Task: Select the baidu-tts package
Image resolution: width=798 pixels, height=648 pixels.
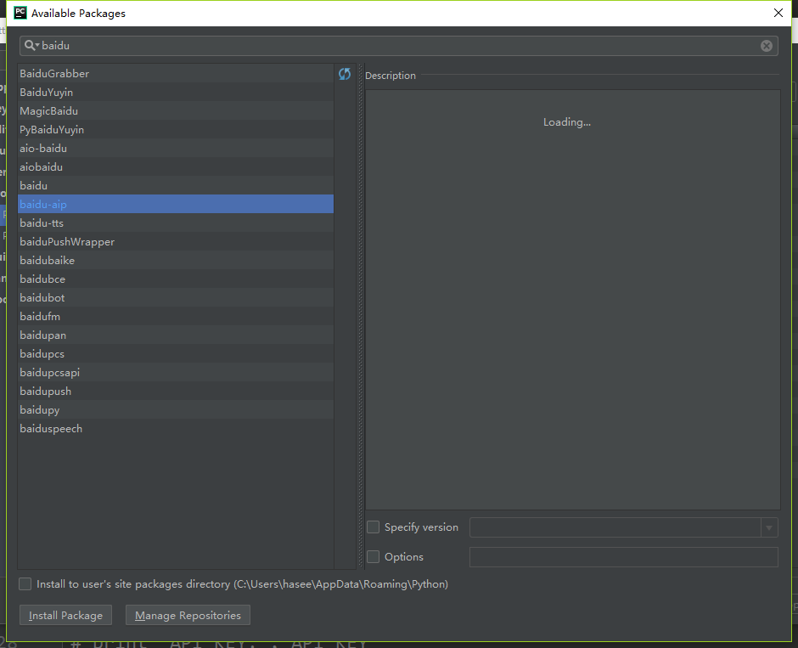Action: [176, 223]
